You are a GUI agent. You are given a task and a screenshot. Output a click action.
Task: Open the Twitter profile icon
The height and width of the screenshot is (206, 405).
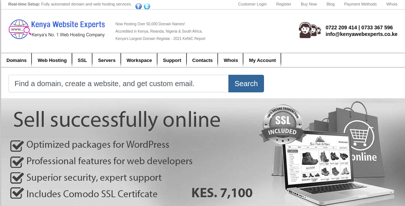(147, 6)
